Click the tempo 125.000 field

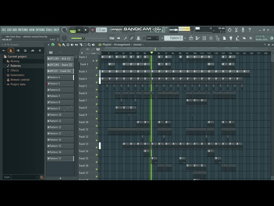101,30
